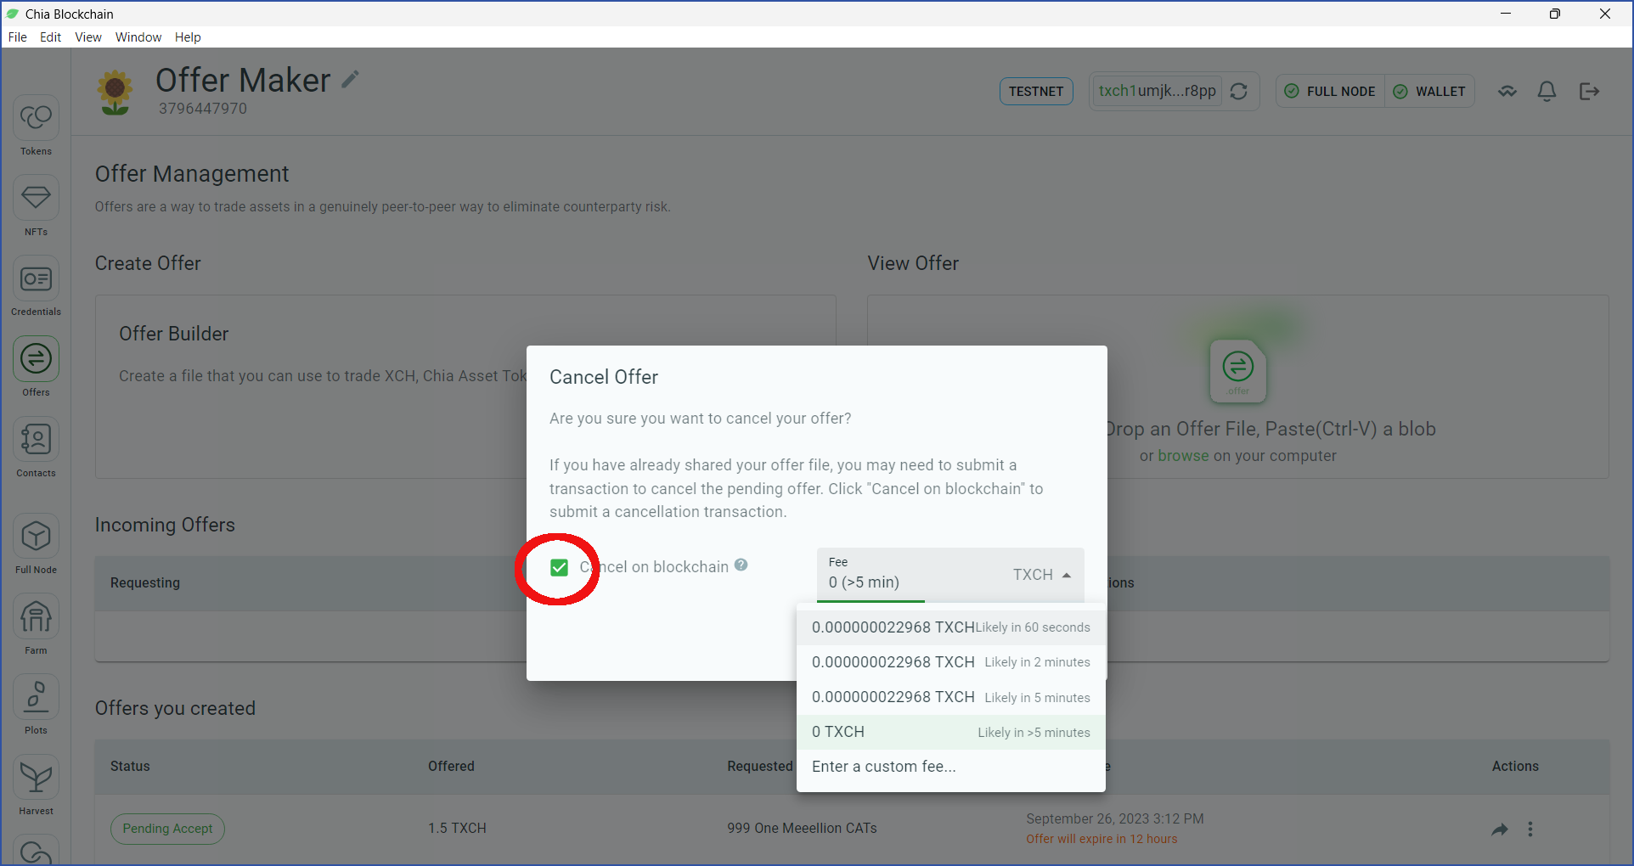Refresh the receive address icon

(1239, 91)
